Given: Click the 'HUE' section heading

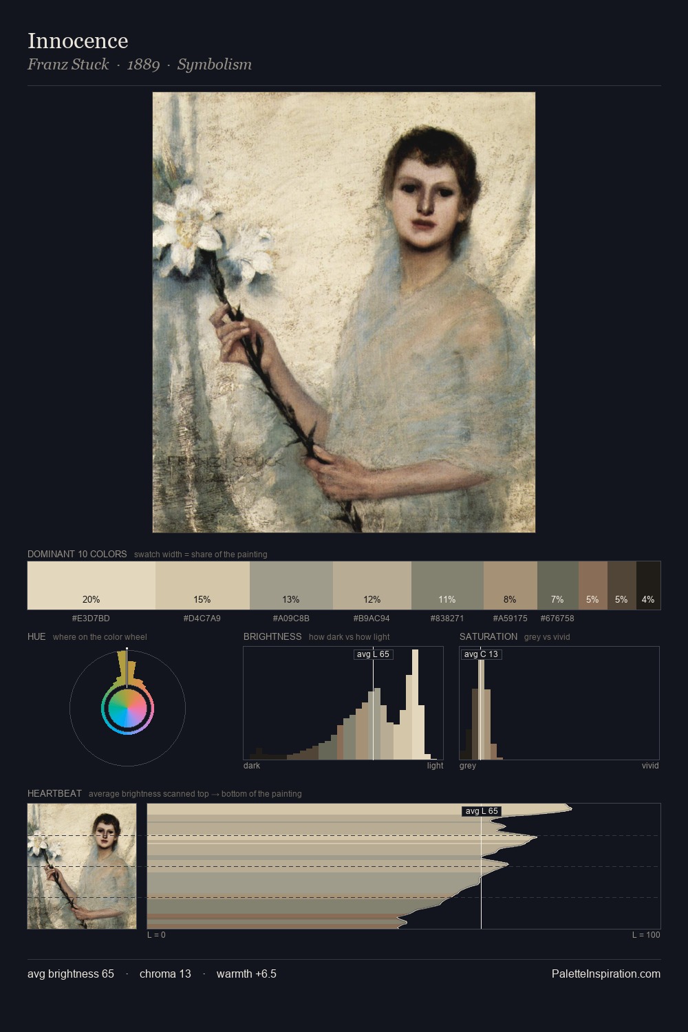Looking at the screenshot, I should tap(36, 636).
